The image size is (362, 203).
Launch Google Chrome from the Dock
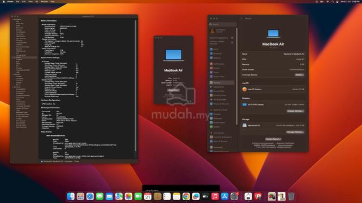pos(186,197)
